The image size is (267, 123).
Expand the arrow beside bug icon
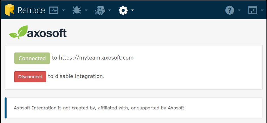point(86,10)
